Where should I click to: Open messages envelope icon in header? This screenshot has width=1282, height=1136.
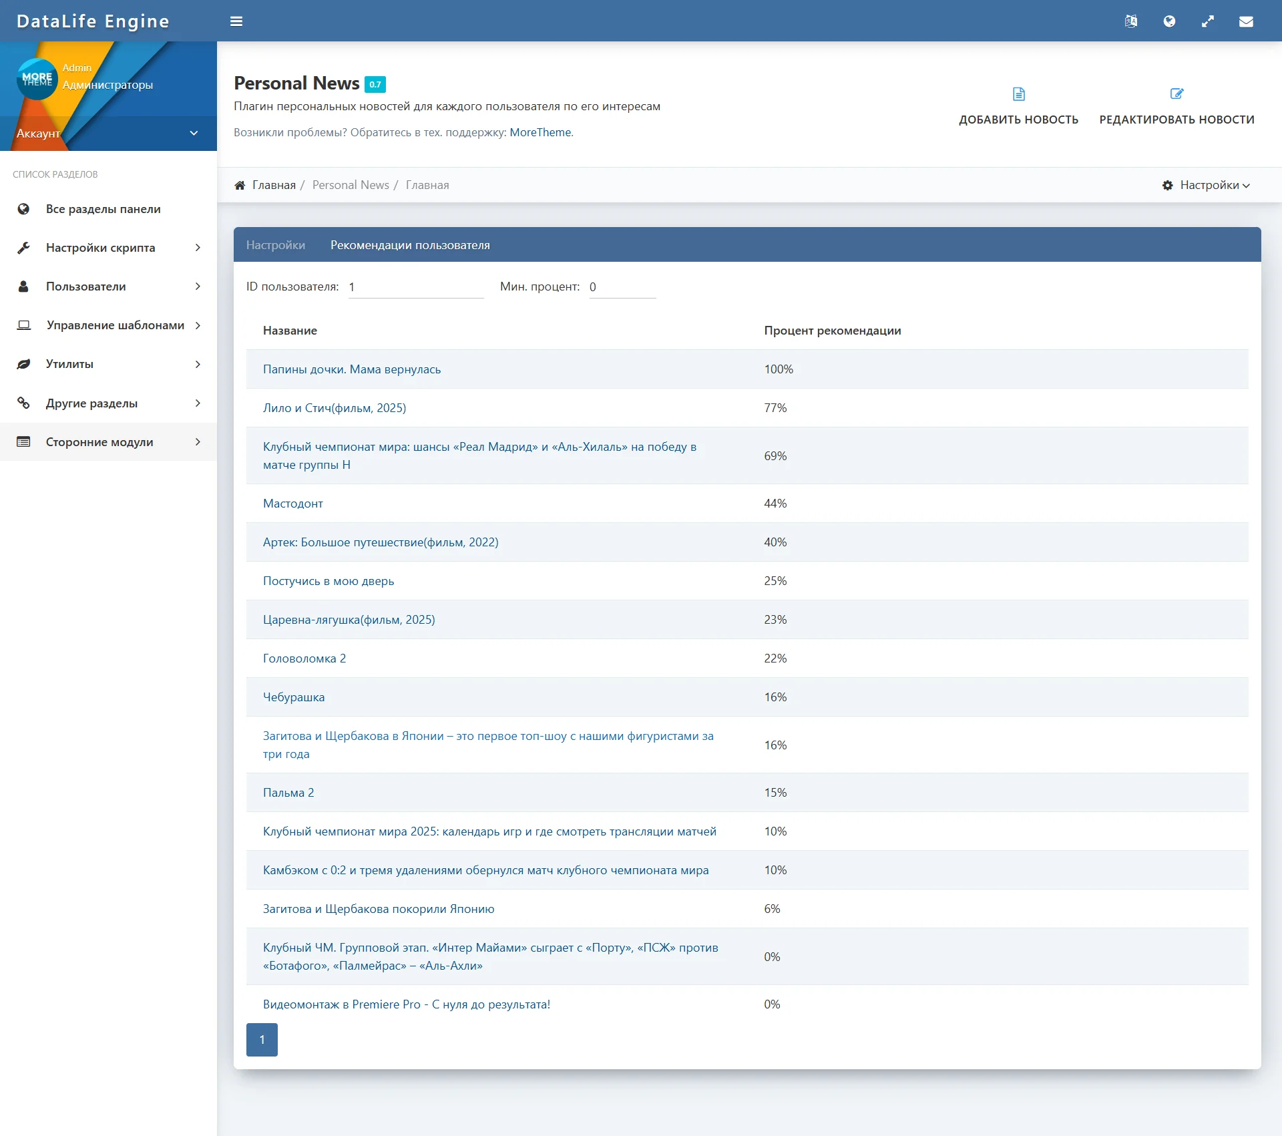pos(1246,21)
